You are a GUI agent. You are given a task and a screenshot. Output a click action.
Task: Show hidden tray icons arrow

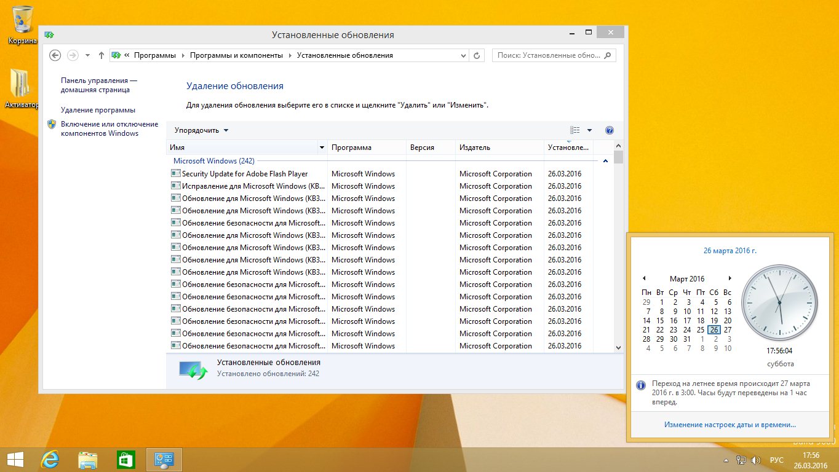726,460
